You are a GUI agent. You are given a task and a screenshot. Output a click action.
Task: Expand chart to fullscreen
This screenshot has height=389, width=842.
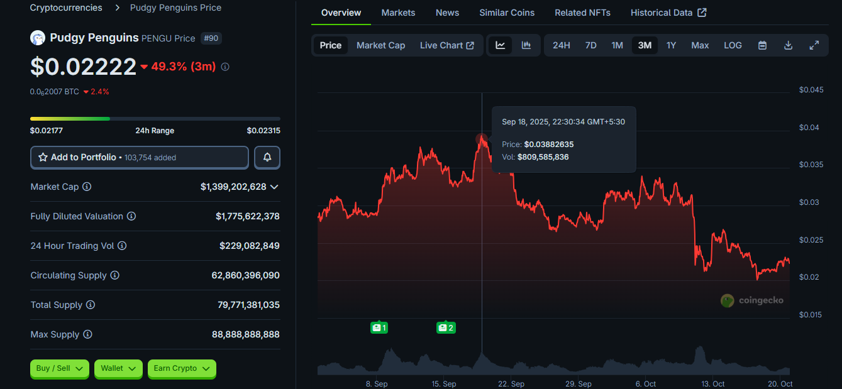[814, 45]
